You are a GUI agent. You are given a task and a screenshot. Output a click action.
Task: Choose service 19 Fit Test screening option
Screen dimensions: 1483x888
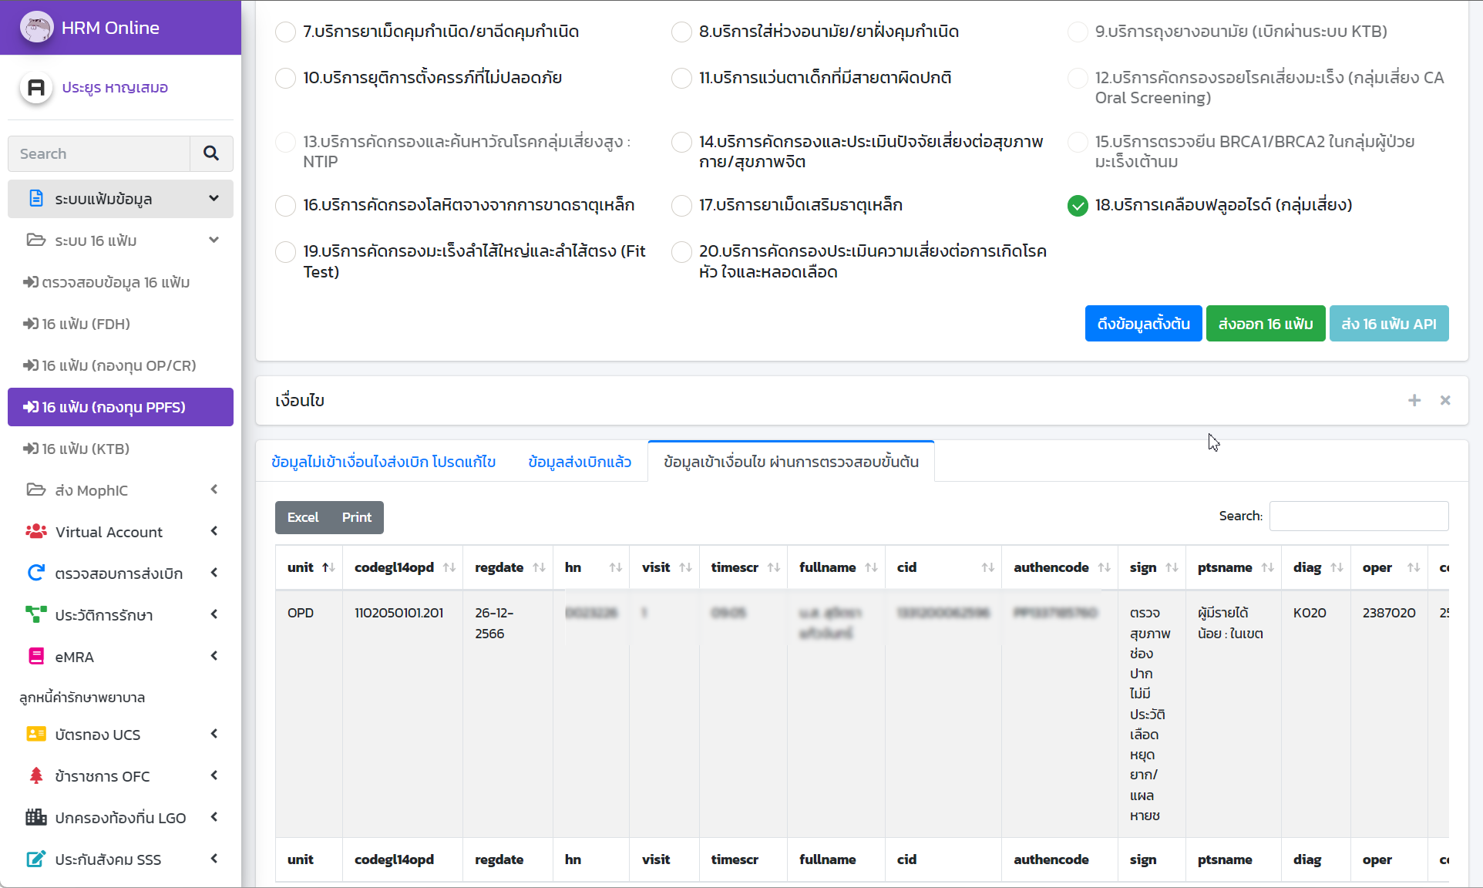point(285,251)
